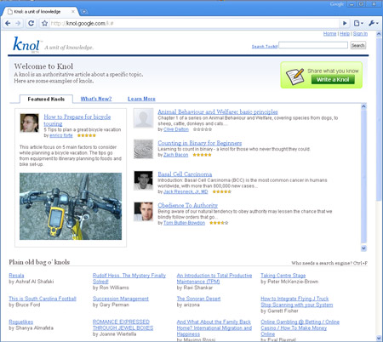The width and height of the screenshot is (383, 342).
Task: Click the star rating for the bicycle touring knol
Action: click(87, 135)
